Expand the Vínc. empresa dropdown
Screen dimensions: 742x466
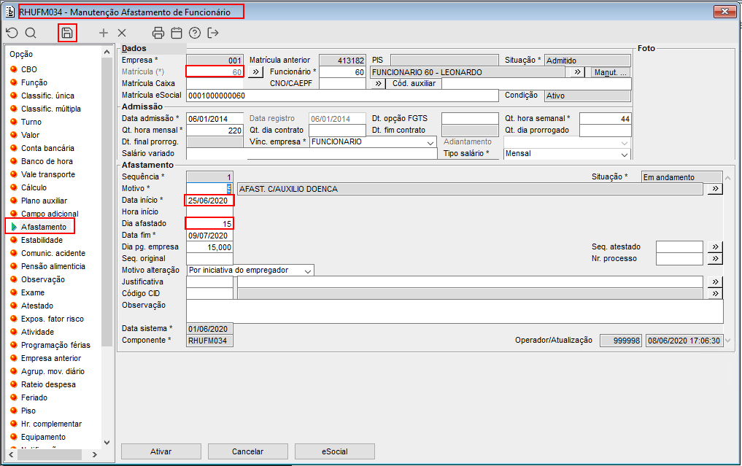tap(430, 142)
